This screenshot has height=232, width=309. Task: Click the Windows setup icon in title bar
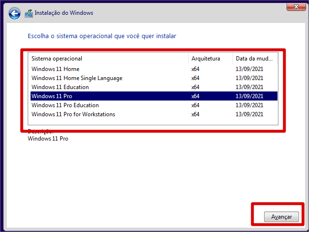(29, 13)
